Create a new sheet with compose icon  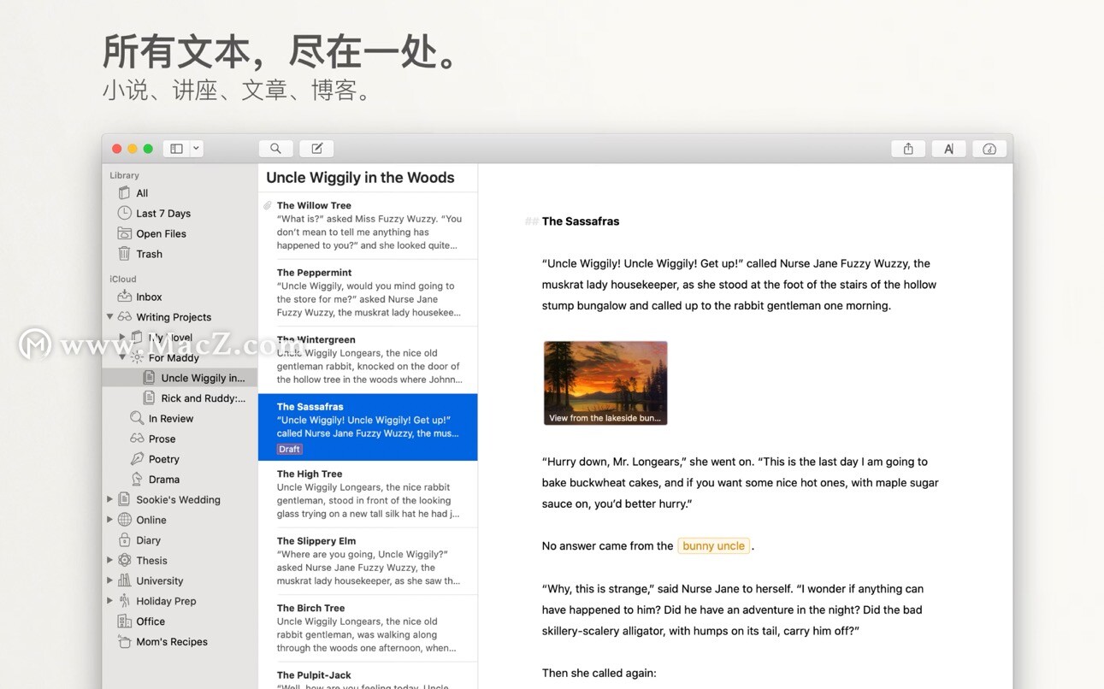pyautogui.click(x=316, y=149)
